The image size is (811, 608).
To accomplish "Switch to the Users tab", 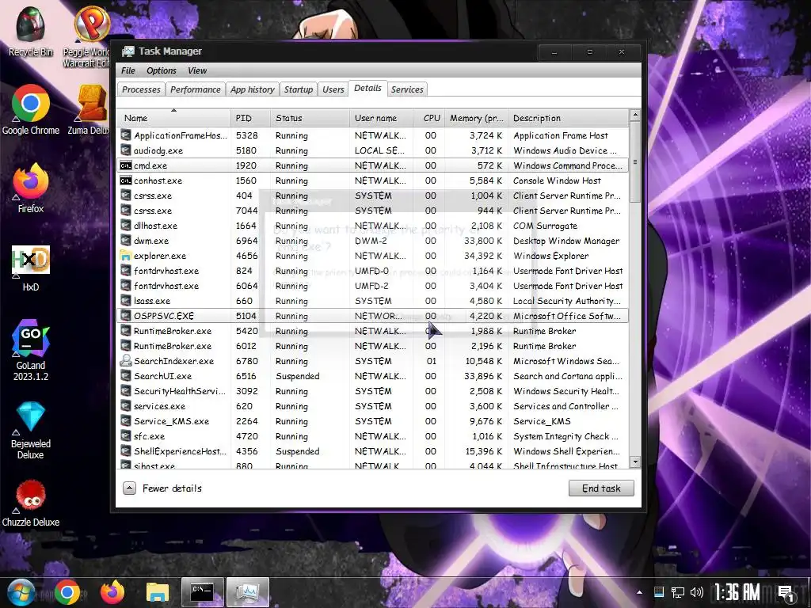I will [x=333, y=89].
